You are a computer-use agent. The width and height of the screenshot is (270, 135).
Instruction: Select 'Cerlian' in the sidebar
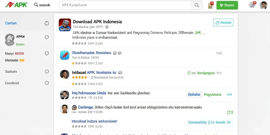11,23
